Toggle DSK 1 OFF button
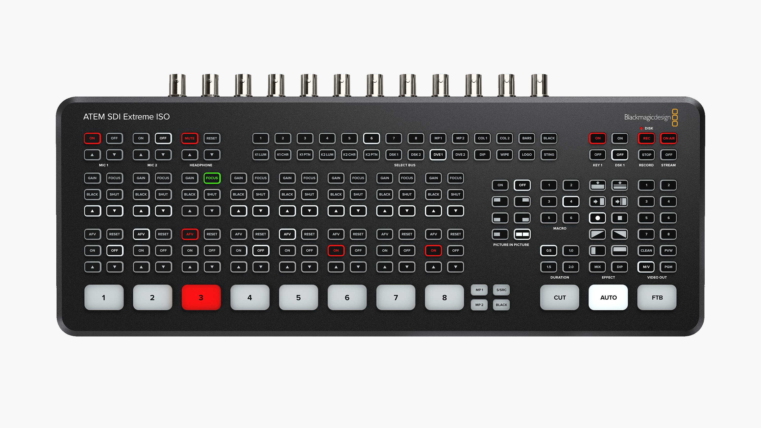 pos(620,155)
